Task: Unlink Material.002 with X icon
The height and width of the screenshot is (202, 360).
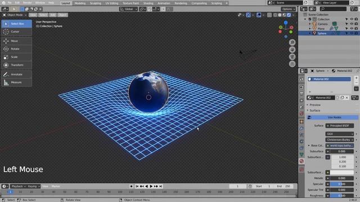Action: (x=347, y=98)
